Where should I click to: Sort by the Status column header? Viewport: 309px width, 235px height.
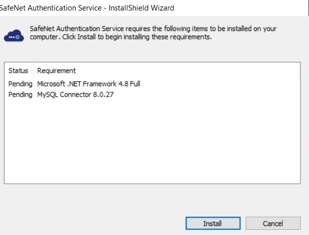[x=19, y=71]
